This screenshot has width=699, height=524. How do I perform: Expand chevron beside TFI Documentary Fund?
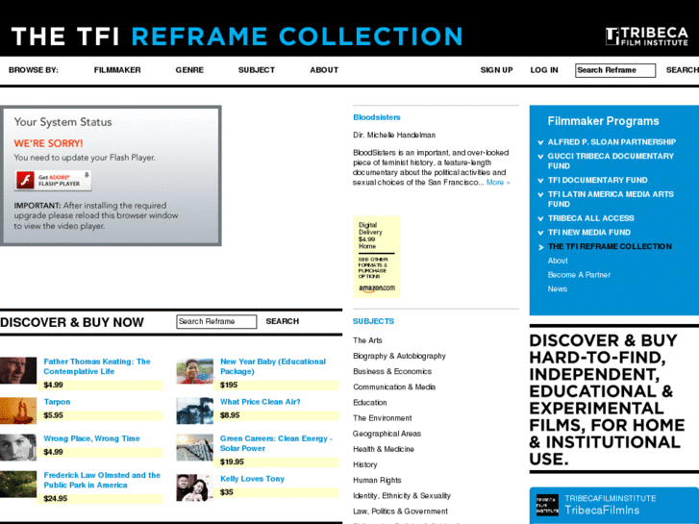540,181
